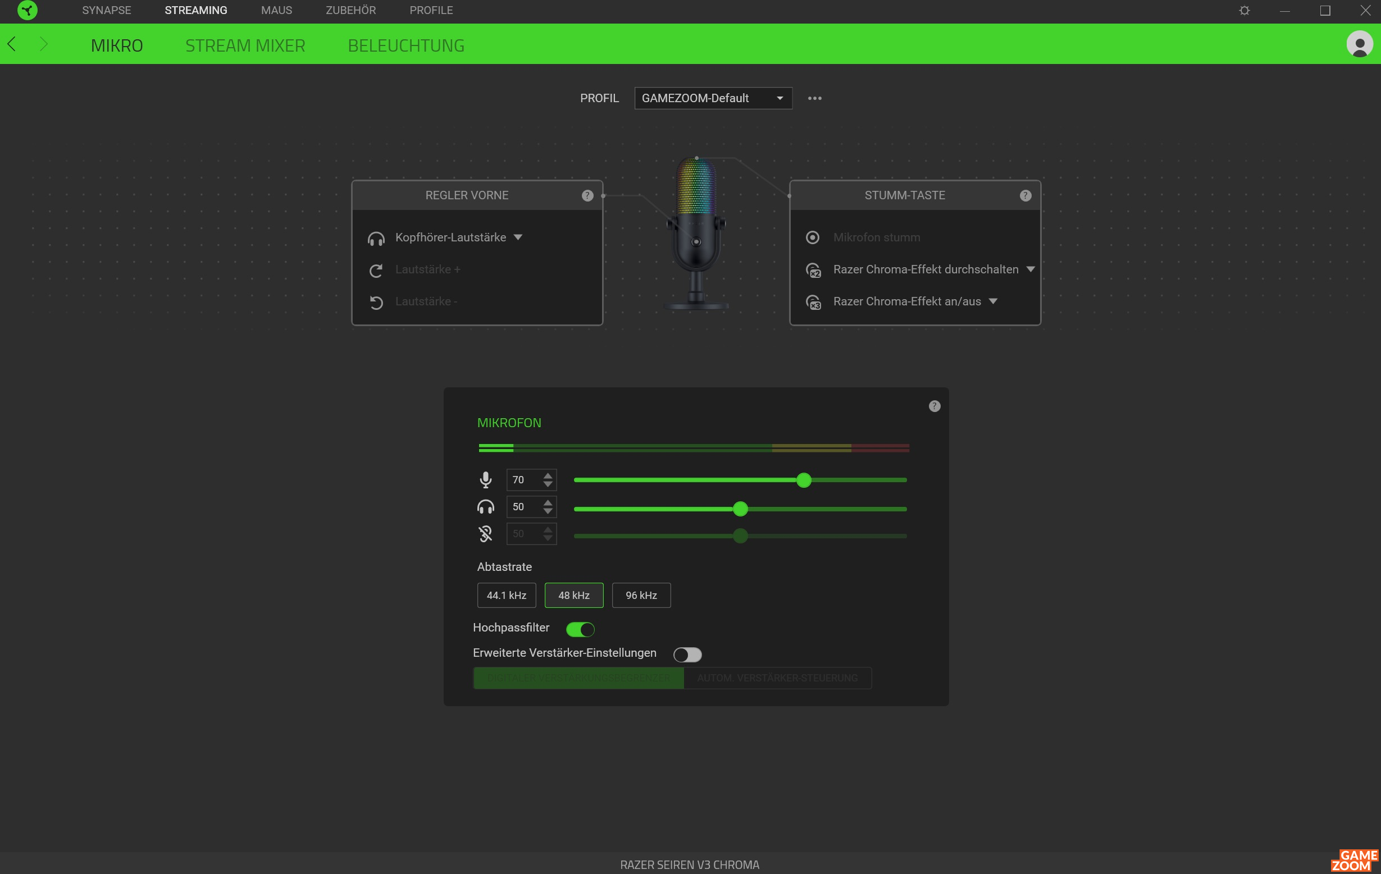Click the Lautstärke + action
The height and width of the screenshot is (874, 1381).
pos(428,269)
